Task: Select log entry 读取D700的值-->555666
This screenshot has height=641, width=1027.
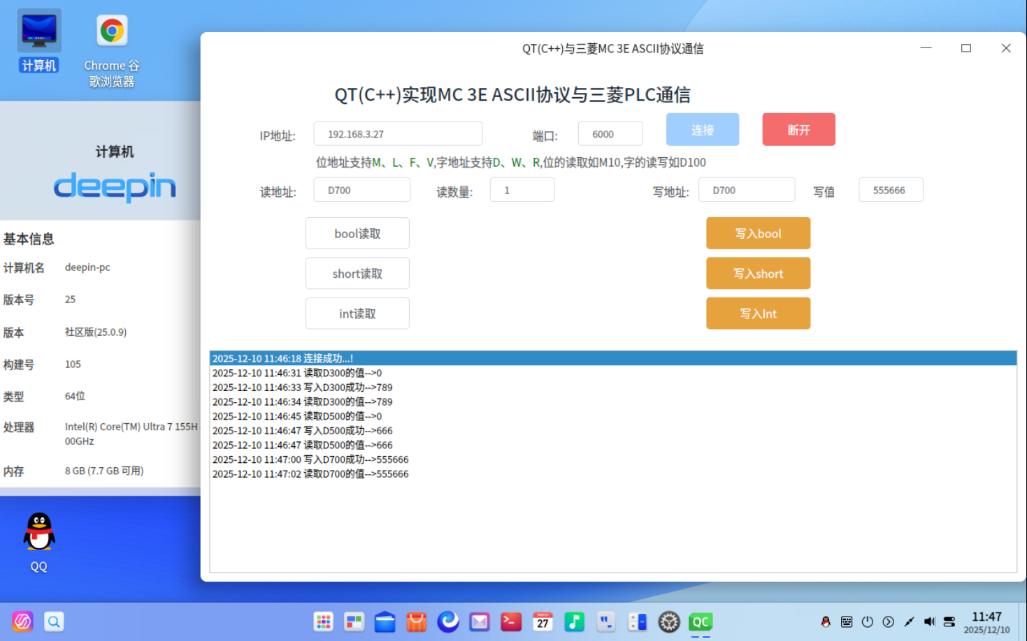Action: (613, 474)
